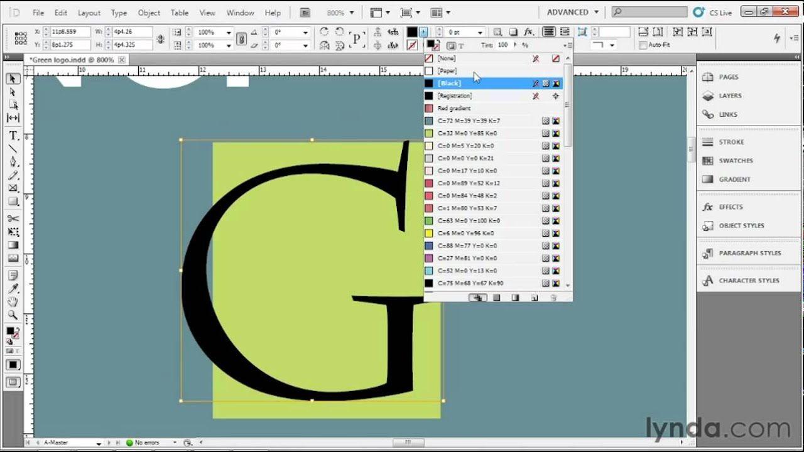
Task: Click the search field in application bar
Action: point(649,13)
